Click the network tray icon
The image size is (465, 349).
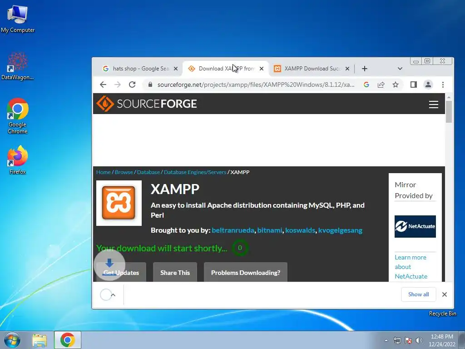(x=397, y=340)
